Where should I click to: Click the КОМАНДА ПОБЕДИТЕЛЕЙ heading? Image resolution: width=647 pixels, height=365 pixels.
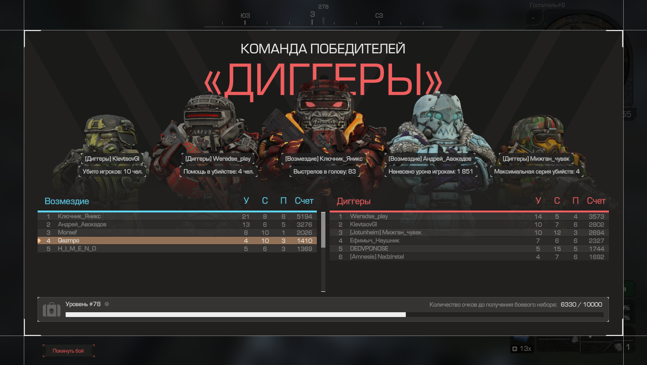323,48
